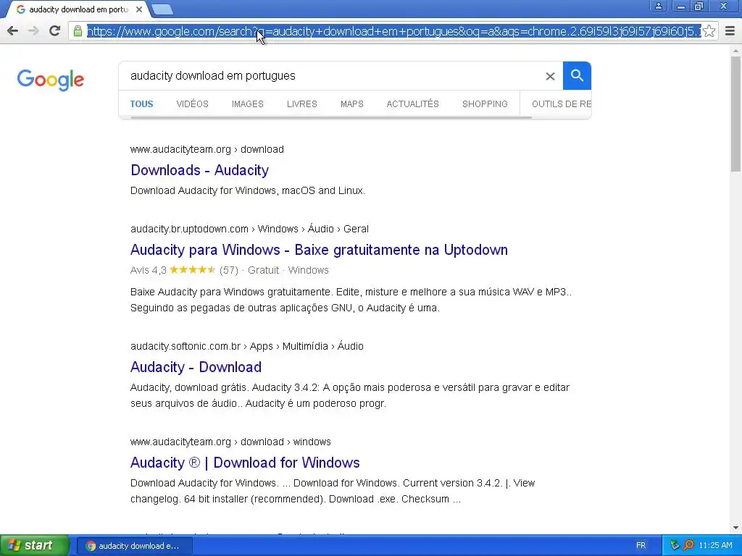This screenshot has height=556, width=742.
Task: Click the www.audacityteam.org › download breadcrumb
Action: point(207,149)
